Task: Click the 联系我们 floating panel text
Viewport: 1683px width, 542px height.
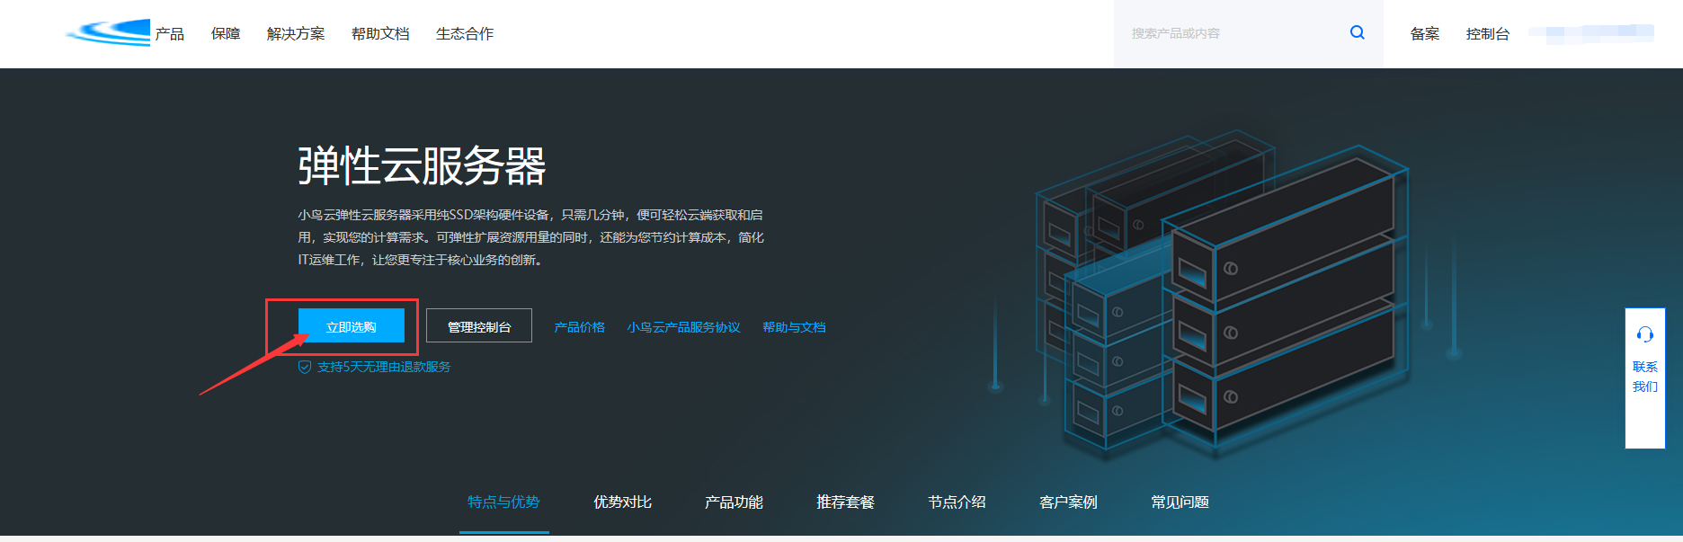Action: pos(1645,377)
